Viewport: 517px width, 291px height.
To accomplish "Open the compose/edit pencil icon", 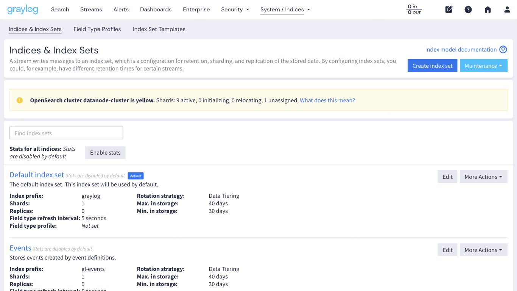I will 449,9.
